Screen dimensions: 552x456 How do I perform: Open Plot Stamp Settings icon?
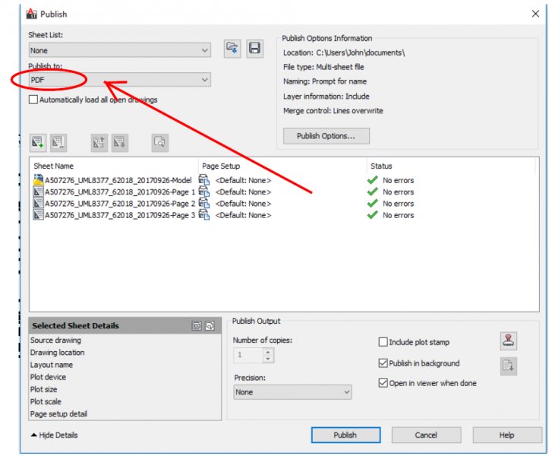[509, 340]
